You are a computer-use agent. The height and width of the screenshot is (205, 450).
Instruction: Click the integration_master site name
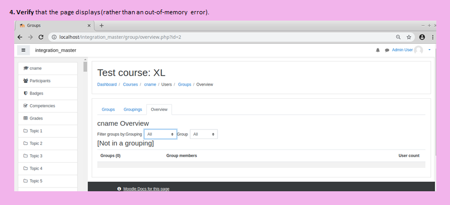pos(55,50)
